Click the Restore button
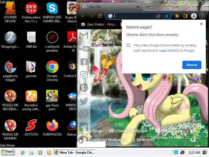Screen dimensions: 209x157 pos(192,65)
